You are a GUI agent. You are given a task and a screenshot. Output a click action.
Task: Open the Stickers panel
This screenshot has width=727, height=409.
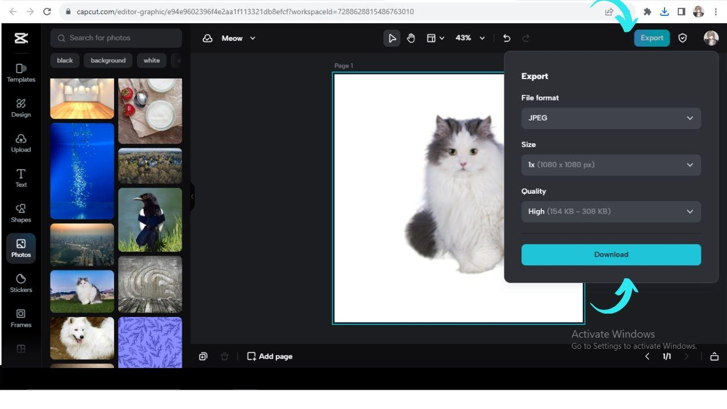[21, 283]
